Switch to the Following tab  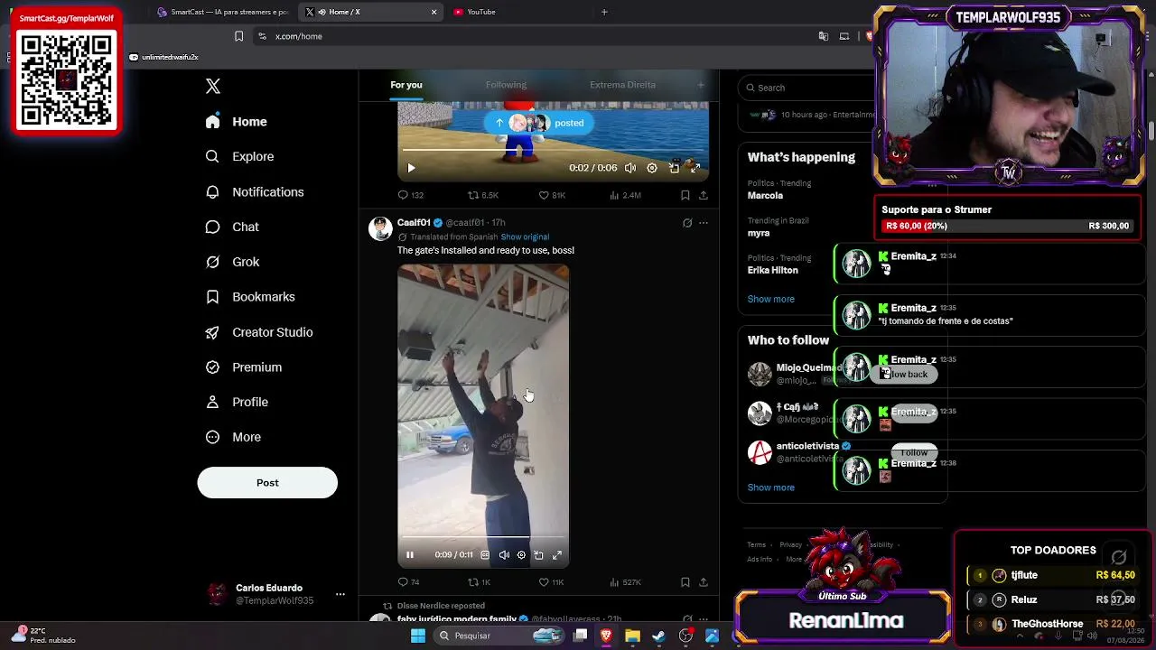(506, 85)
